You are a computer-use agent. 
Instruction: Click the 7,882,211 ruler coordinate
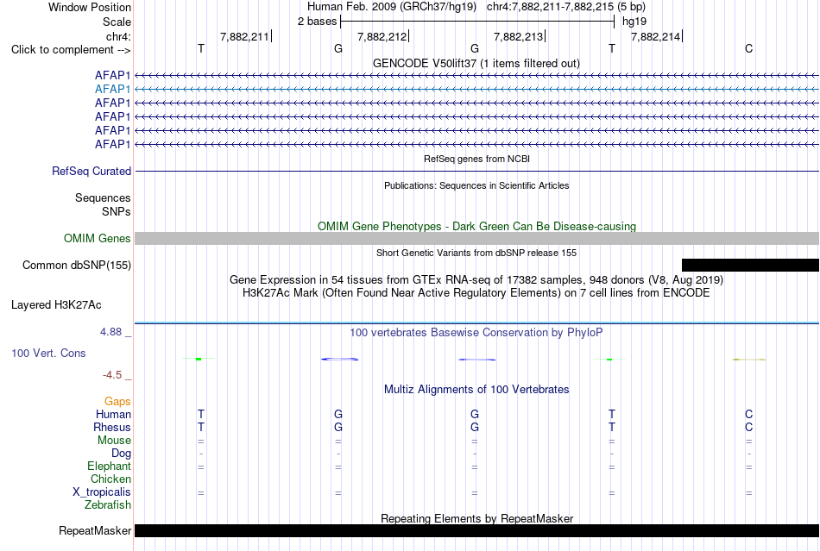(244, 36)
